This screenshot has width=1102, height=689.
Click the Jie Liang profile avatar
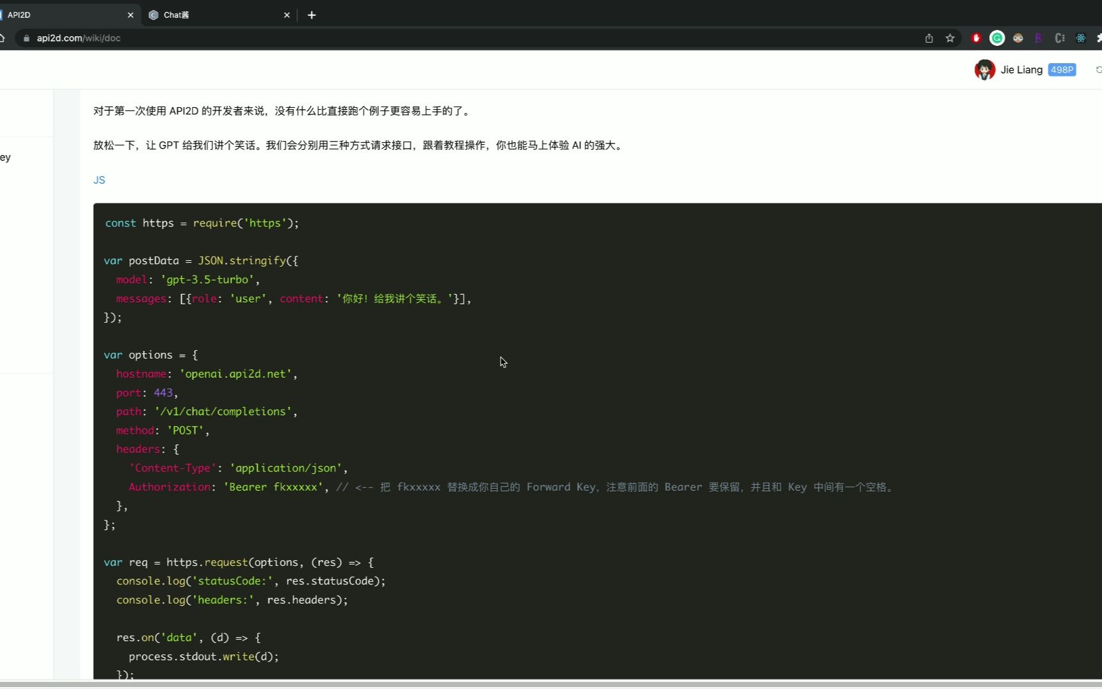point(984,70)
